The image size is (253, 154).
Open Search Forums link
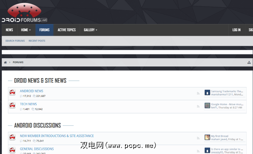(x=15, y=41)
